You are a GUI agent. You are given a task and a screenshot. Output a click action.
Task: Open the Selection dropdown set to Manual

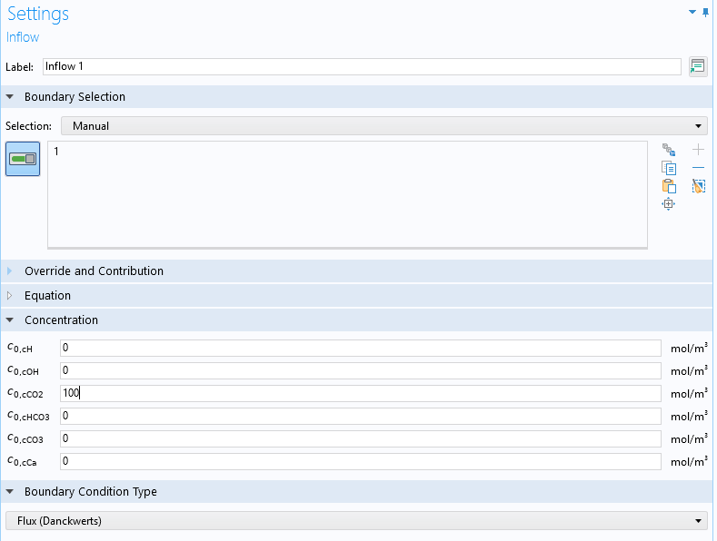pyautogui.click(x=383, y=126)
